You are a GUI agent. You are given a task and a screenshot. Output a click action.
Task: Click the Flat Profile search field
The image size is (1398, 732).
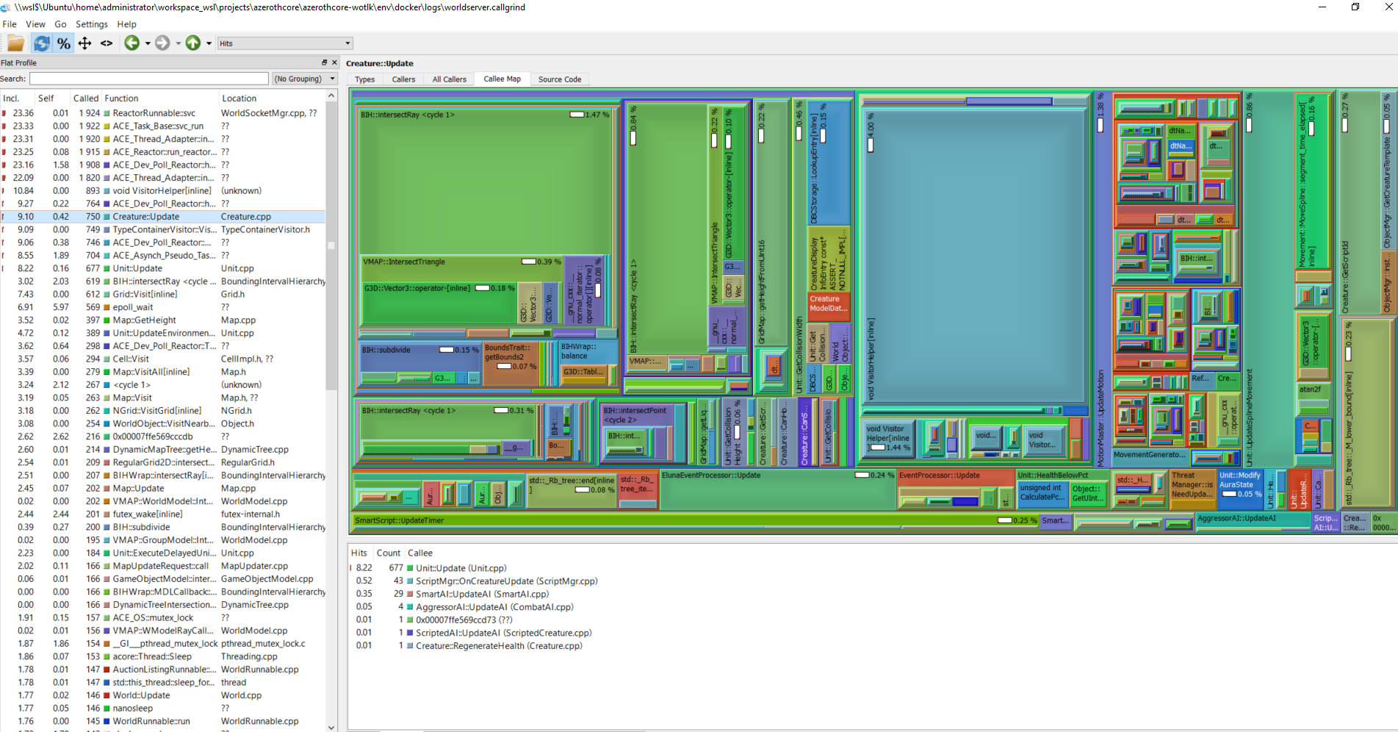pyautogui.click(x=148, y=79)
